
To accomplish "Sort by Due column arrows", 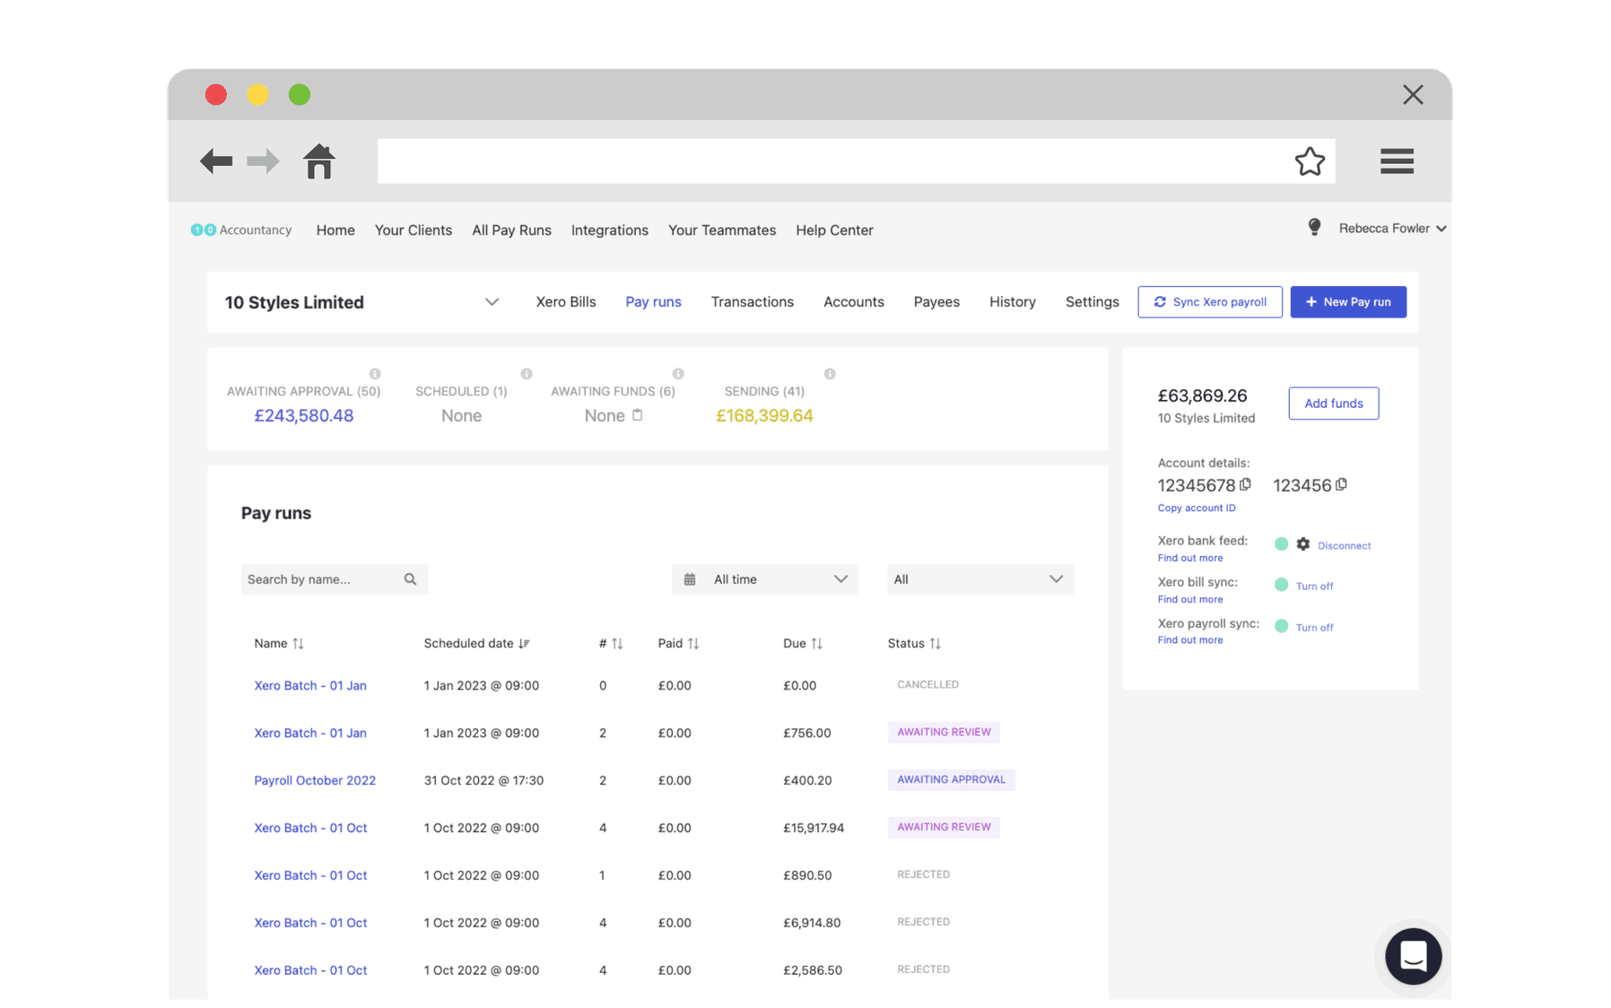I will (x=816, y=644).
